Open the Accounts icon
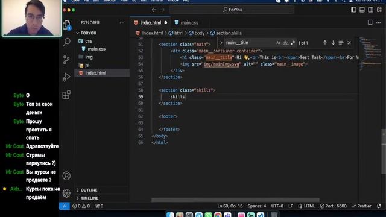Screen dimensions: 386x217 [x=66, y=175]
